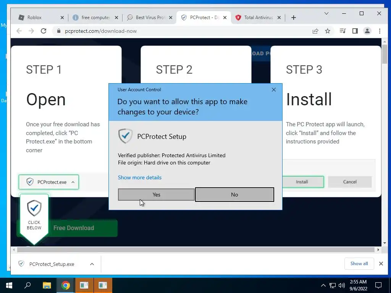Click Show all downloads
This screenshot has width=391, height=293.
[x=359, y=264]
